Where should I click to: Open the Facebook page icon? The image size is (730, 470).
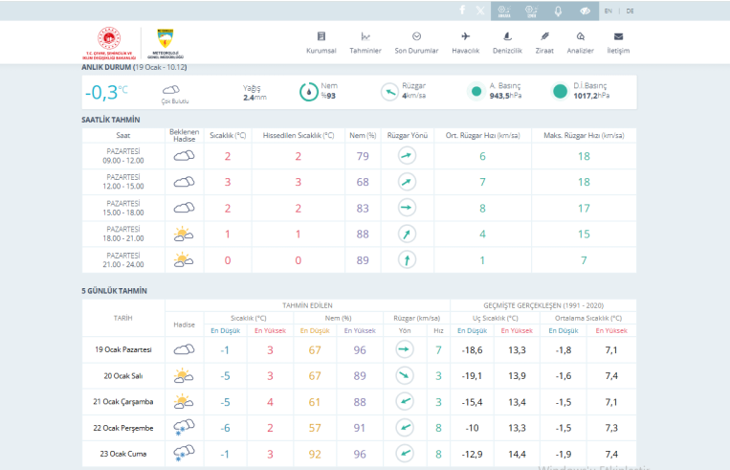pos(462,11)
